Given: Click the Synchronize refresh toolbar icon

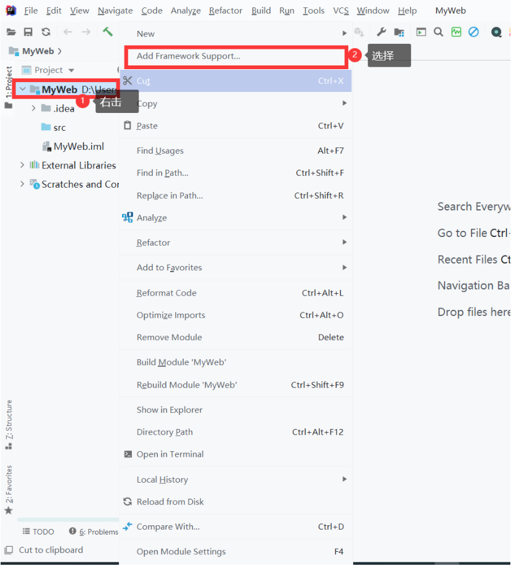Looking at the screenshot, I should click(x=46, y=32).
